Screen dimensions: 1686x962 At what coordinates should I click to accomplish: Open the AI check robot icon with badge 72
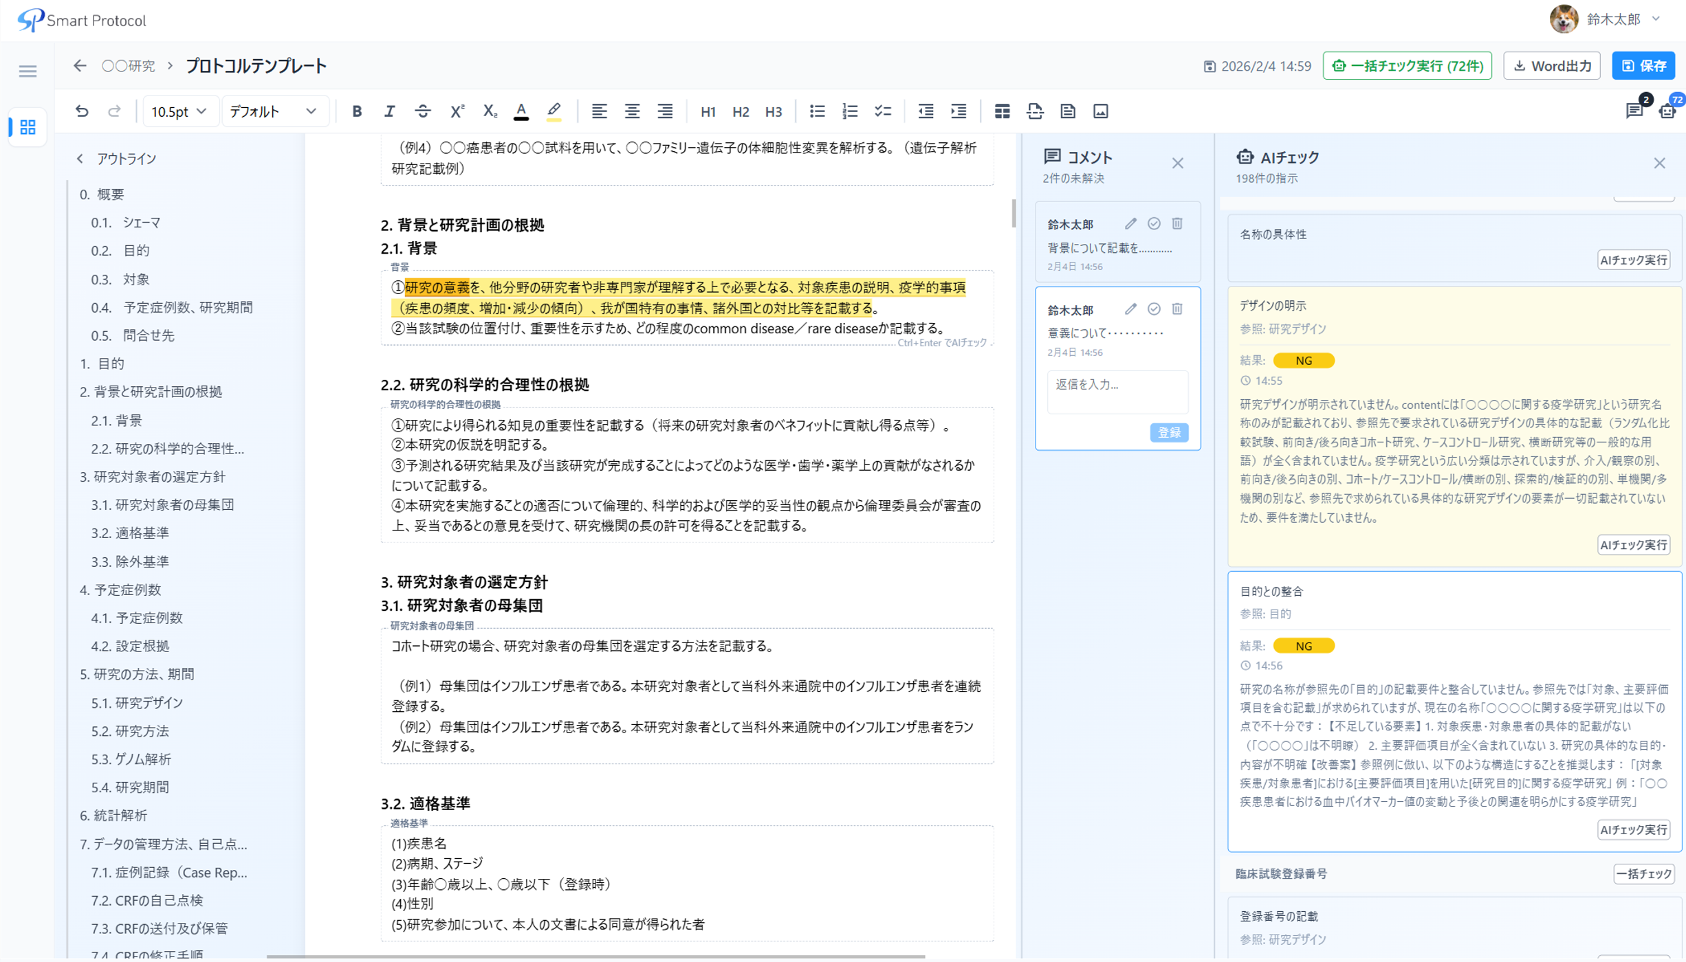[x=1667, y=111]
